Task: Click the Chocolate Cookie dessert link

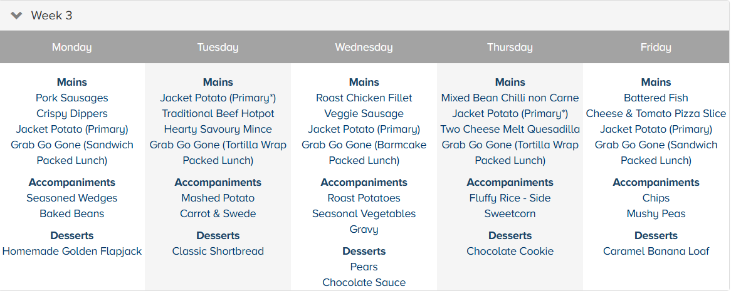Action: click(510, 252)
